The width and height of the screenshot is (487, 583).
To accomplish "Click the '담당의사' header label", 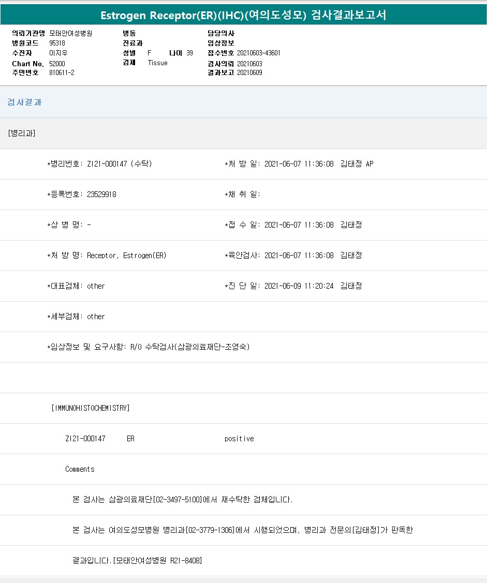I will 221,34.
